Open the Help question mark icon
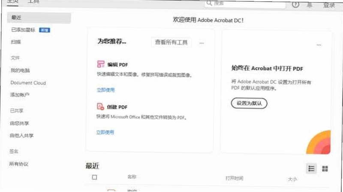 295,4
